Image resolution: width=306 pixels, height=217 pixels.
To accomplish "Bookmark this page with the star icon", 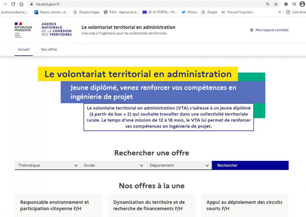I will (x=276, y=4).
